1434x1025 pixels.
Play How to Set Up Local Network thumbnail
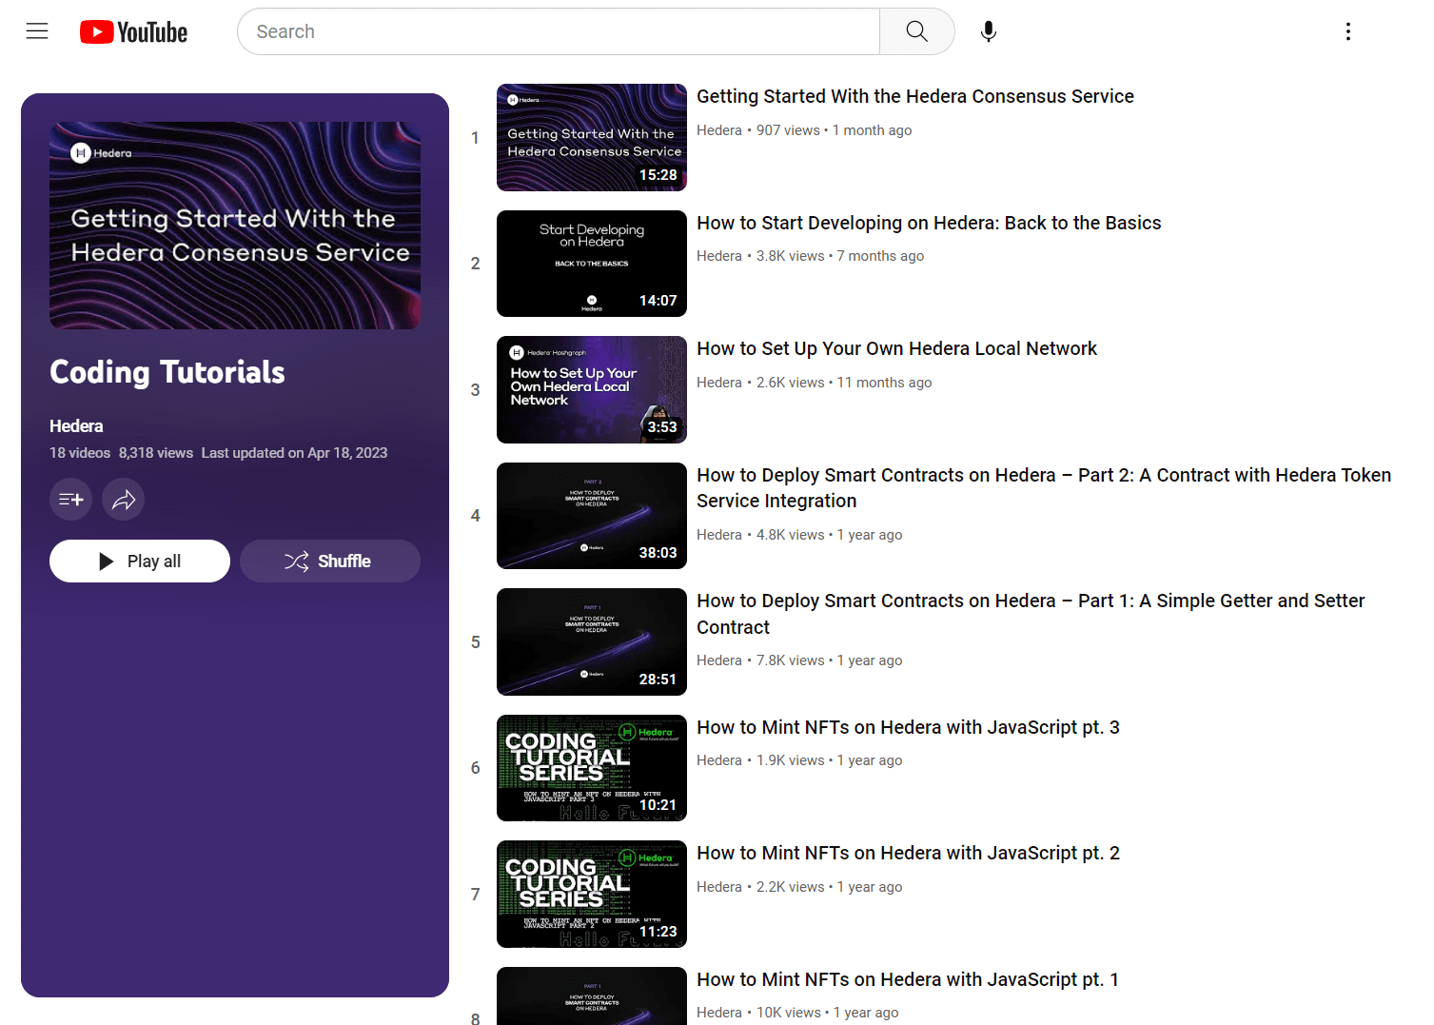click(x=591, y=390)
